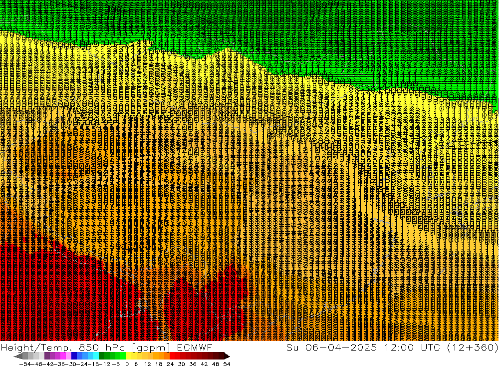
Task: Click the '[gdpm]' unit label
Action: tap(151, 348)
